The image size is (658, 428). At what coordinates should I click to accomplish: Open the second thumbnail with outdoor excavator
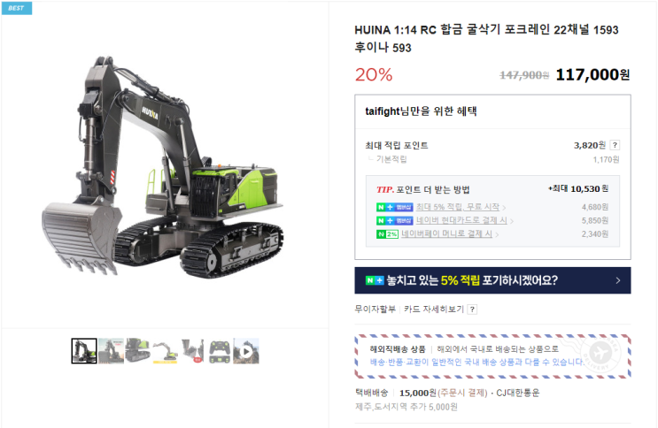[x=112, y=351]
